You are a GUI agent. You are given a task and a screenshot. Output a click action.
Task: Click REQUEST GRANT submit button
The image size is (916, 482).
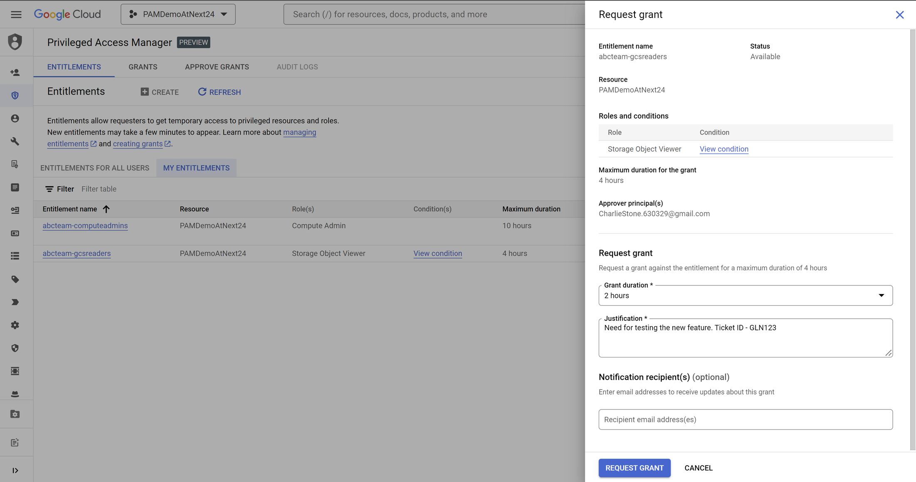(634, 467)
